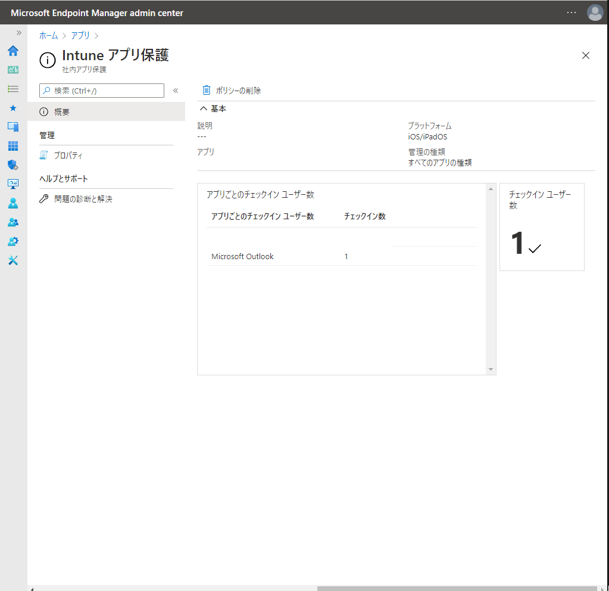Click the ヘルプとサポート section heading
609x591 pixels.
pyautogui.click(x=64, y=179)
